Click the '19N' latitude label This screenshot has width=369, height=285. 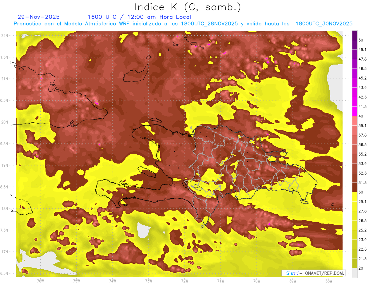(x=5, y=165)
